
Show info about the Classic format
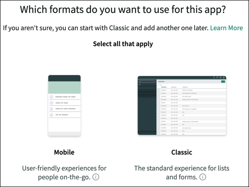pyautogui.click(x=203, y=177)
